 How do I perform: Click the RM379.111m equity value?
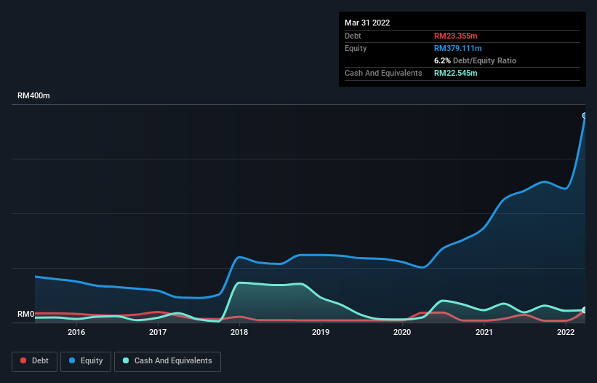(457, 48)
